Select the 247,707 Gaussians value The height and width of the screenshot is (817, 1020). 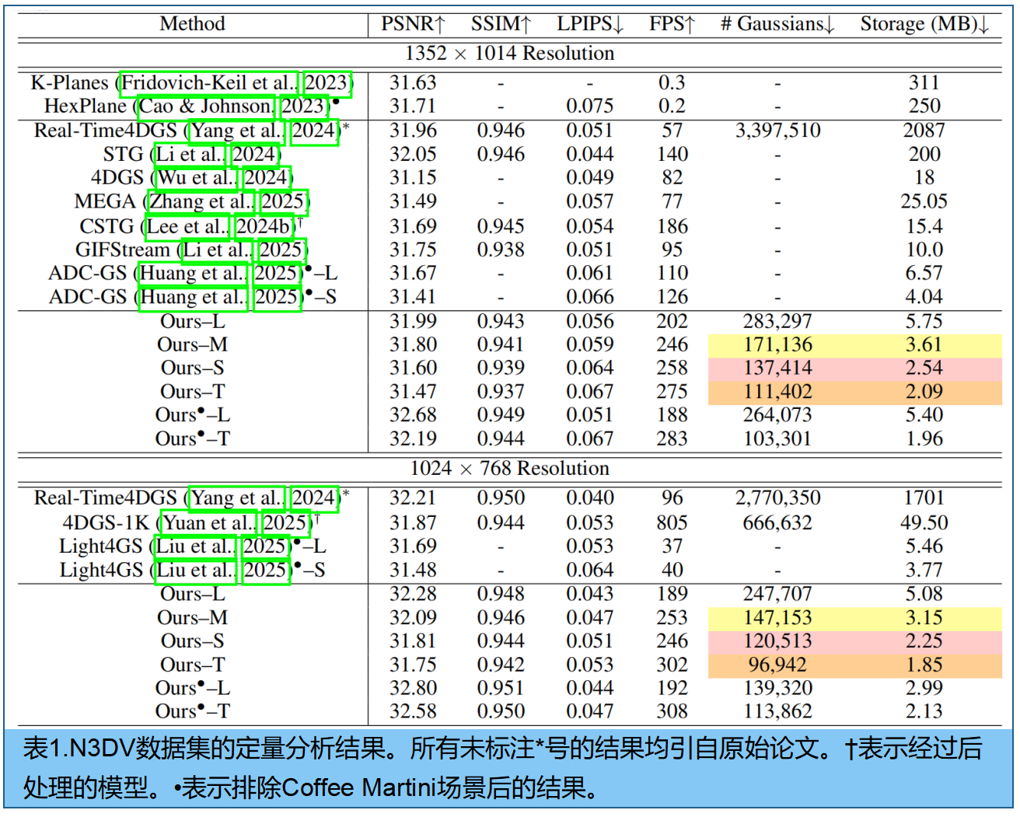pos(777,595)
